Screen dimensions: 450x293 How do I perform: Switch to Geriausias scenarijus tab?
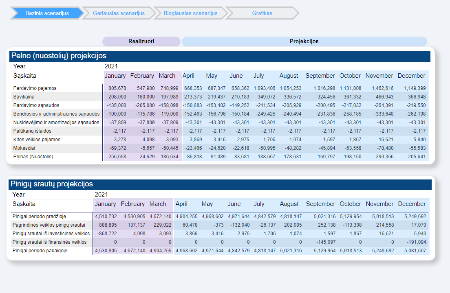pyautogui.click(x=119, y=13)
